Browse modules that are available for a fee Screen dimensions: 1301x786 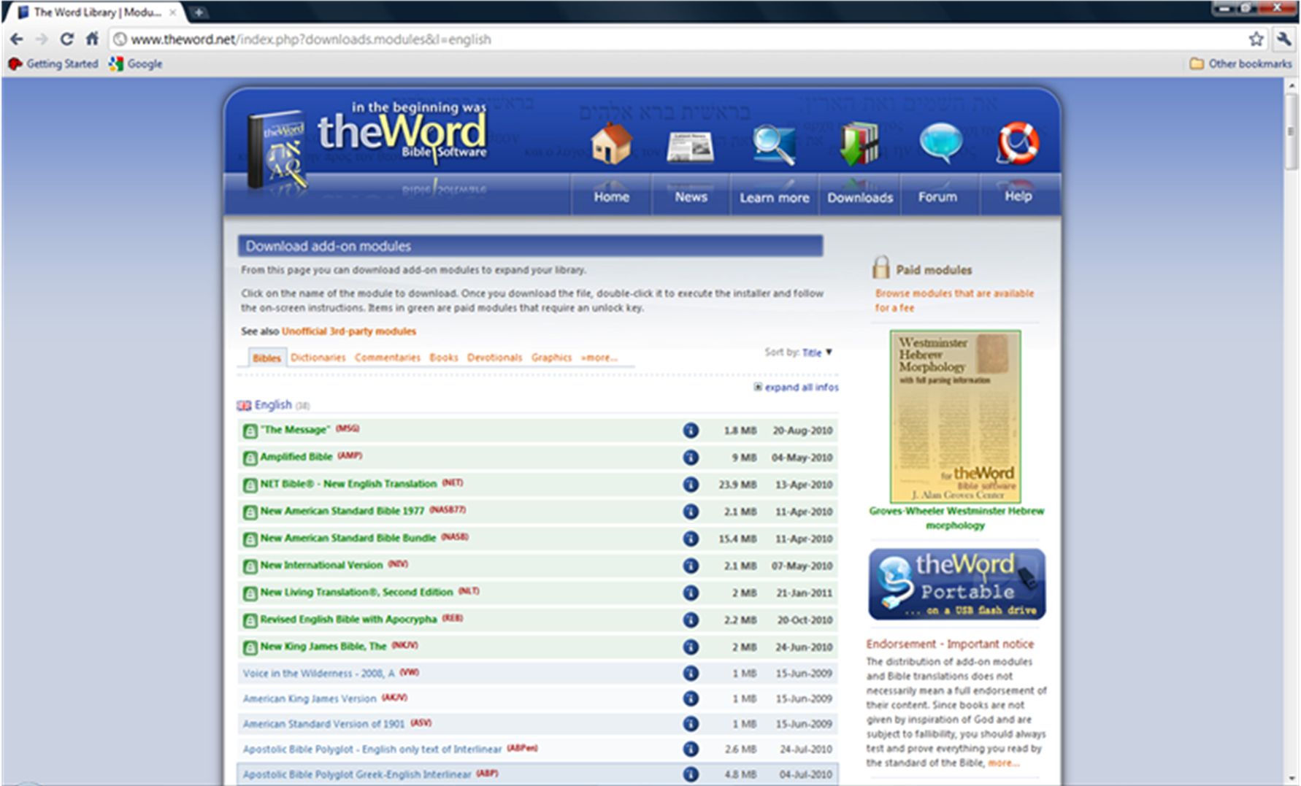click(954, 301)
